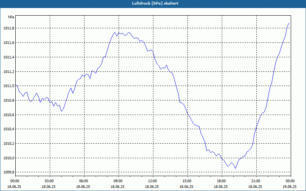Select the 1010,6 y-axis value
306x191 pixels.
(9, 115)
